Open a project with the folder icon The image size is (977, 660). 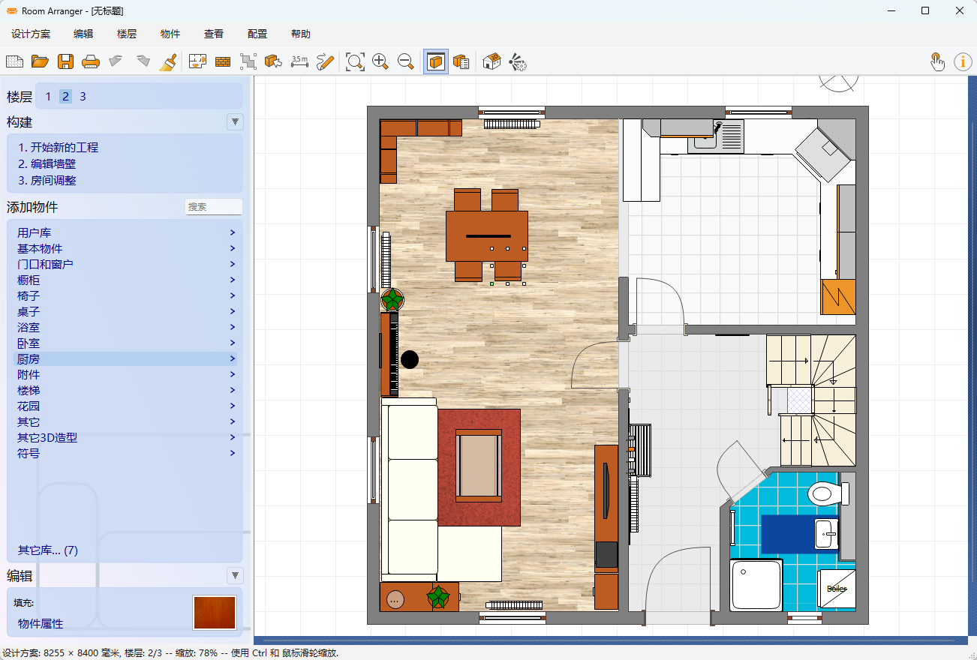(x=40, y=61)
